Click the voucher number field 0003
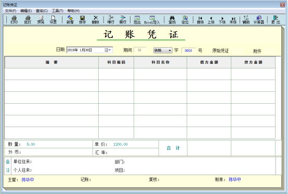This screenshot has height=194, width=288. pyautogui.click(x=189, y=50)
